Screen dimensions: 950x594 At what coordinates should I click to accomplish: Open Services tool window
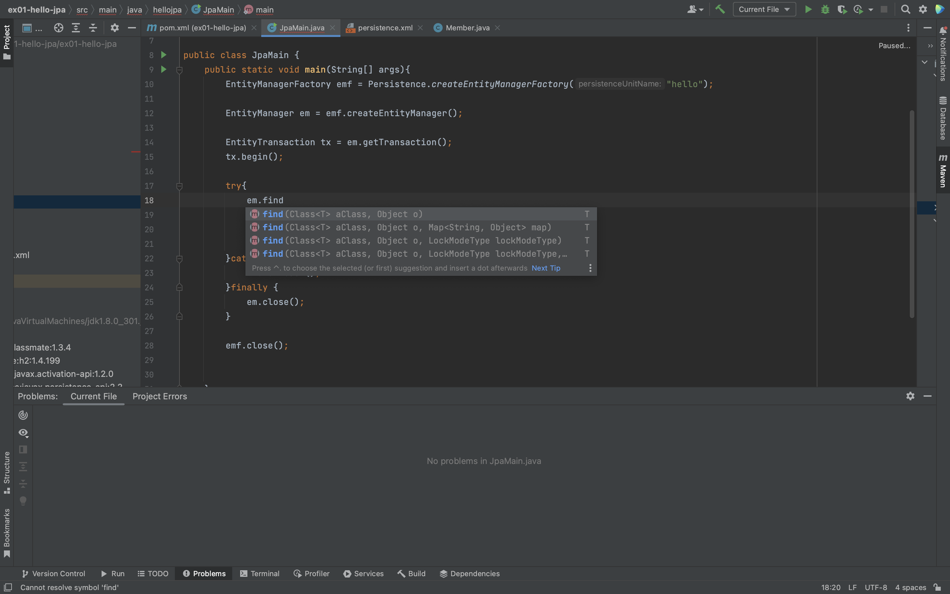tap(364, 574)
